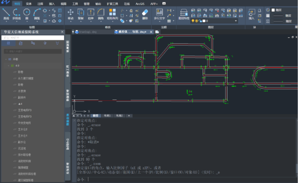Open the 视图 ribbon tab
298x183 pixels.
(63, 4)
